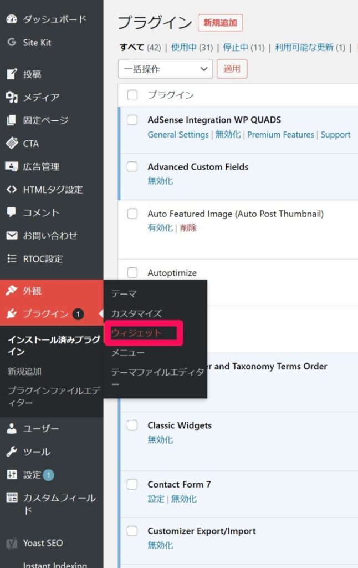Screen dimensions: 358x568
Task: Click the ユーザー person icon
Action: point(12,429)
